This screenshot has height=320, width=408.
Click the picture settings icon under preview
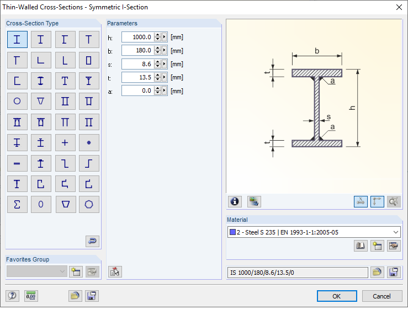[254, 201]
